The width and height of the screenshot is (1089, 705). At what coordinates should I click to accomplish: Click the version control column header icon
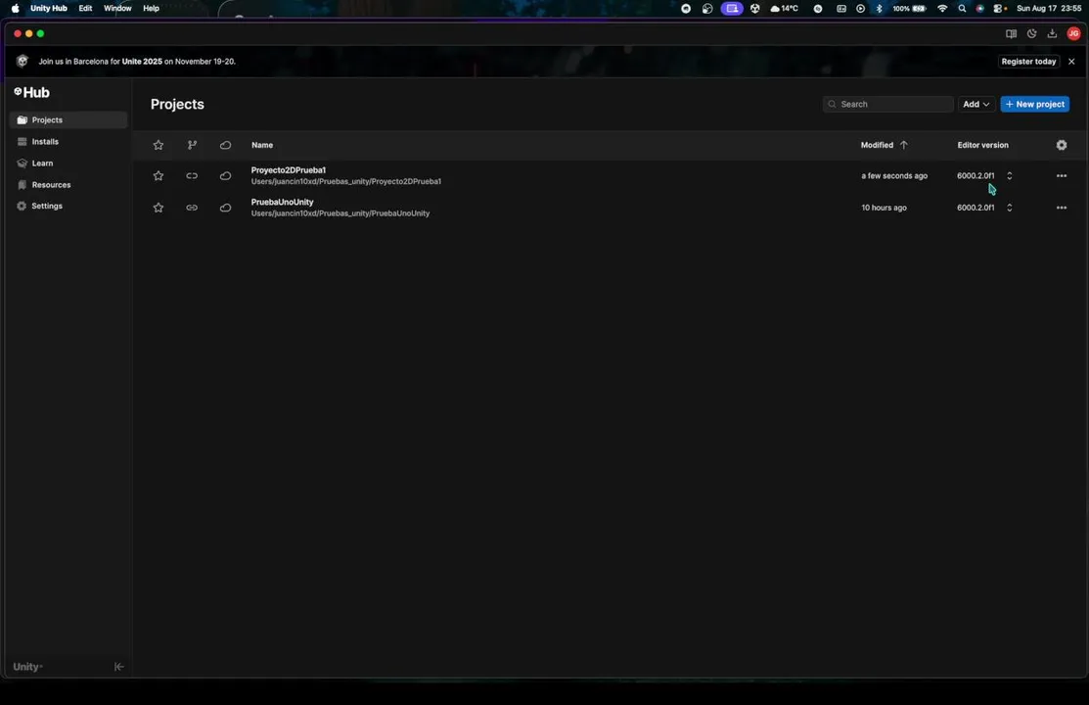point(193,145)
